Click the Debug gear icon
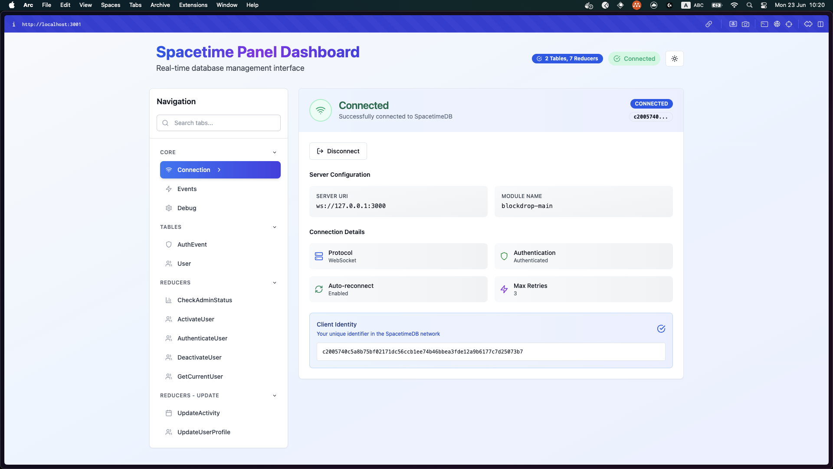833x469 pixels. tap(169, 208)
